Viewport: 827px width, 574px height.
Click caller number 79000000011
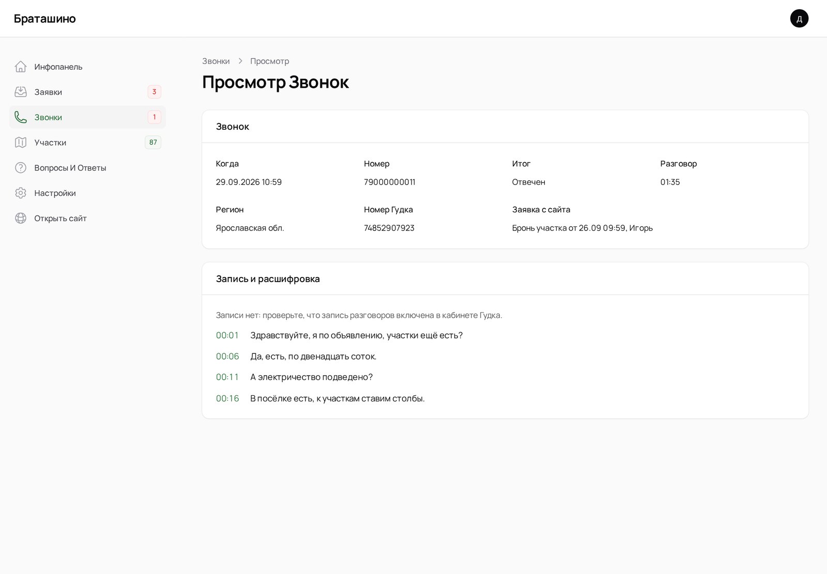390,182
